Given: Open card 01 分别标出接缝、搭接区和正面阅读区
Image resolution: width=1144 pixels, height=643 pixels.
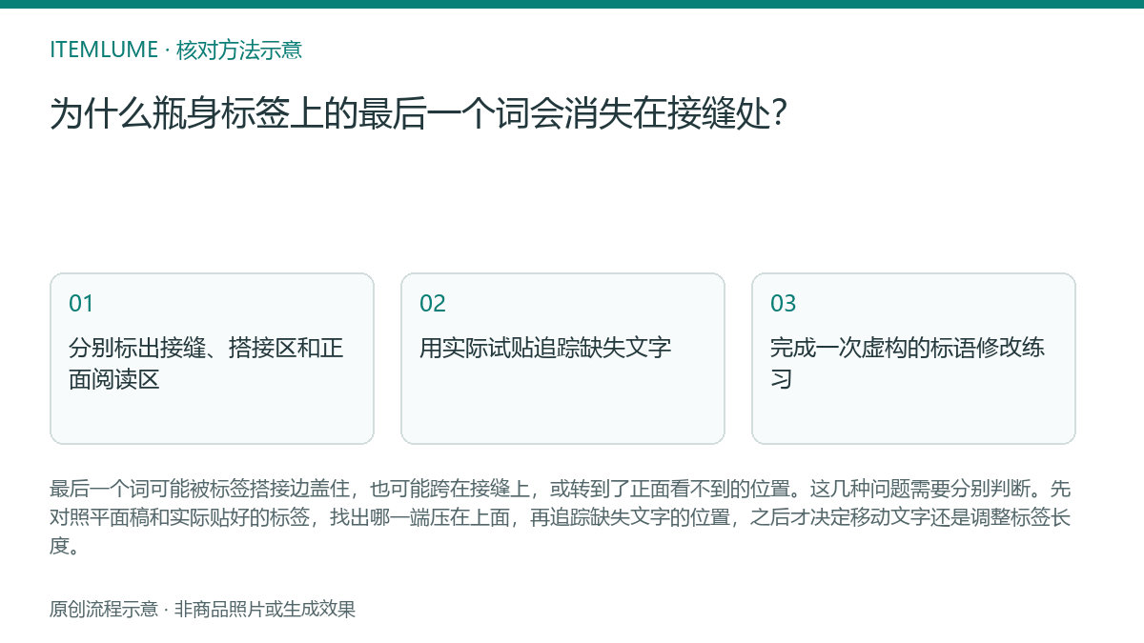Looking at the screenshot, I should click(x=212, y=358).
